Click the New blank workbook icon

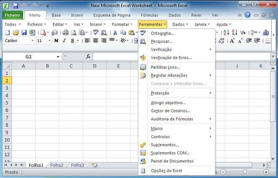7,33
